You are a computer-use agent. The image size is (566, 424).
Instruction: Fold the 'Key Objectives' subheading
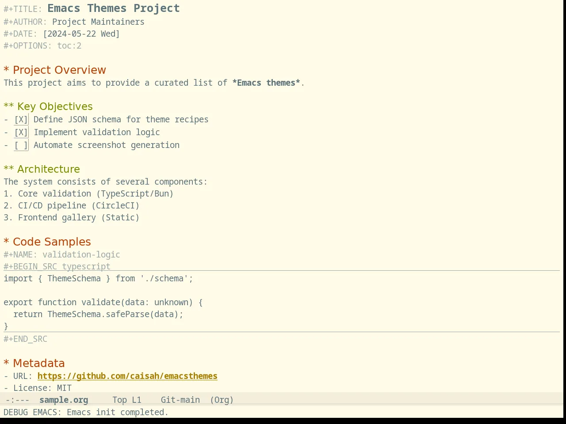[48, 106]
